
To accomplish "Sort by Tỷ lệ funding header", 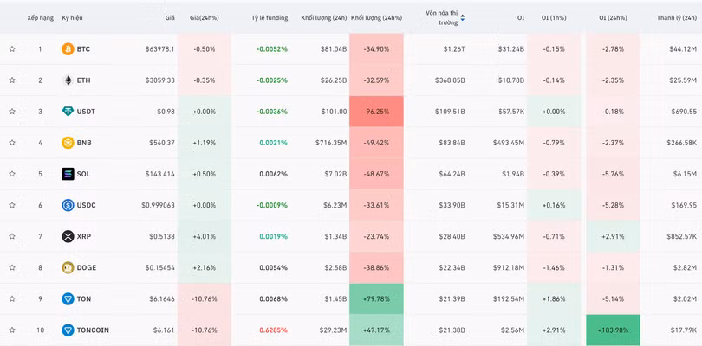I will click(x=270, y=17).
